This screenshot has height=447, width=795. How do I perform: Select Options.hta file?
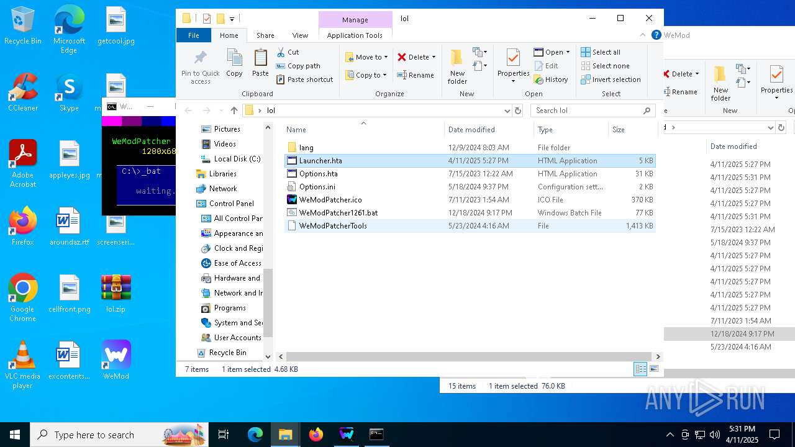tap(470, 174)
